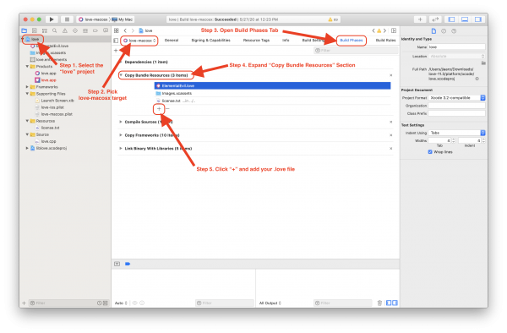Go forward in editor history
Viewport: 507px width, 333px height.
click(133, 30)
